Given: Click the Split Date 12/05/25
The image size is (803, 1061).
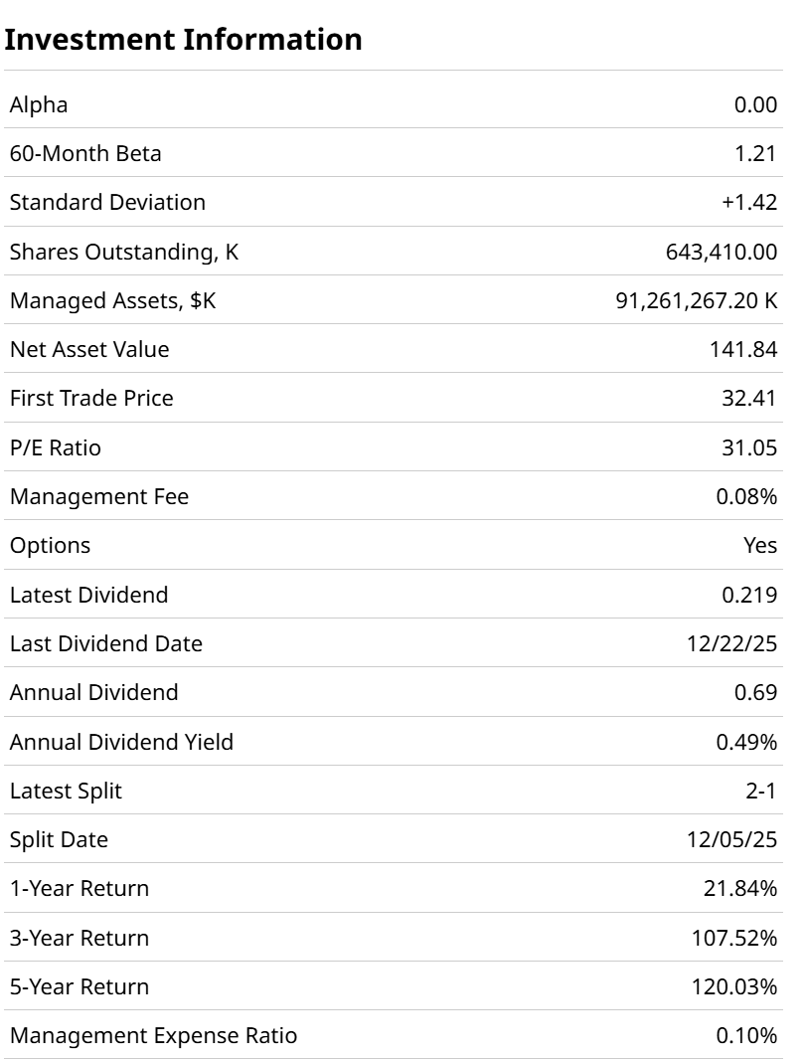Looking at the screenshot, I should point(731,839).
